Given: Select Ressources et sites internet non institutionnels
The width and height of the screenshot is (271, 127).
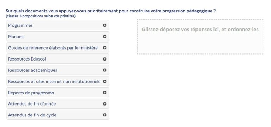Looking at the screenshot, I should point(54,81).
